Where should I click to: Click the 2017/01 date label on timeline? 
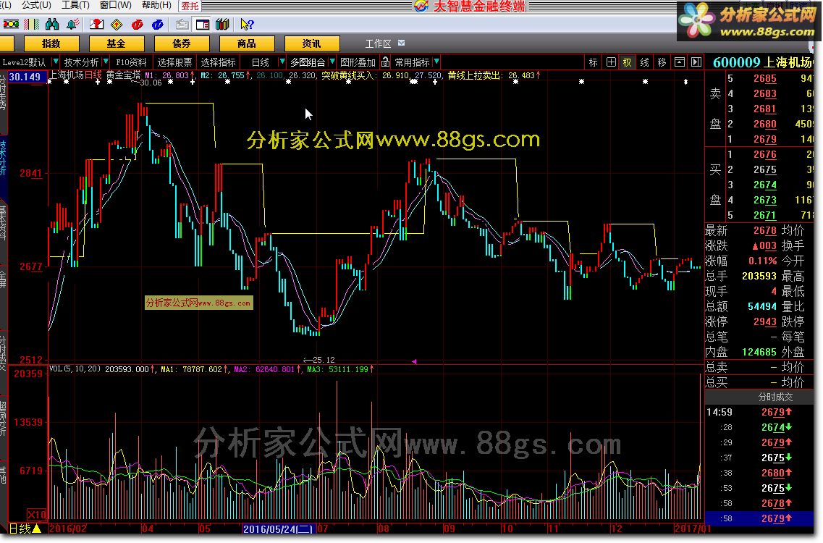pyautogui.click(x=692, y=529)
